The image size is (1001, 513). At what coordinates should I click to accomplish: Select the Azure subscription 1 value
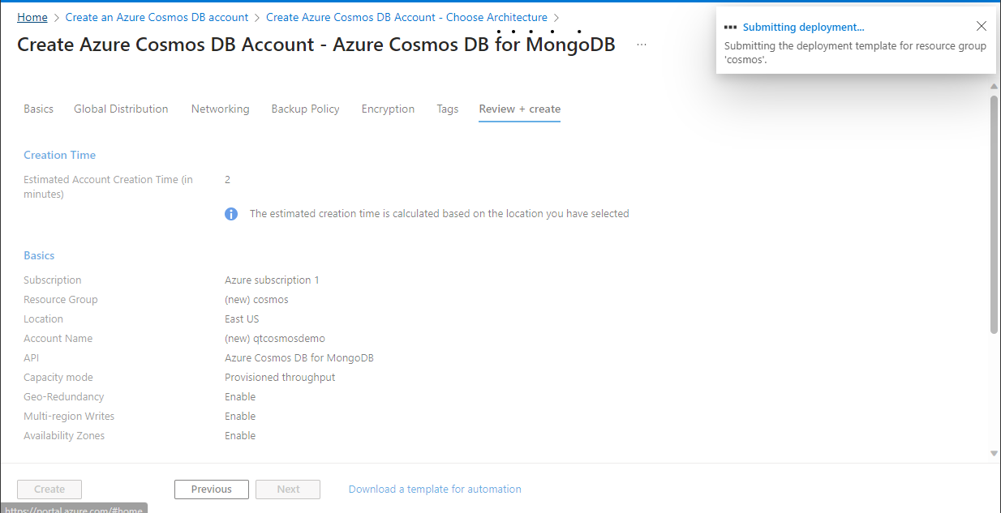(272, 280)
